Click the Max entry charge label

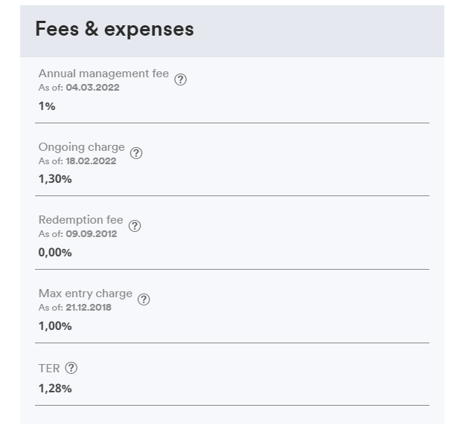[86, 294]
